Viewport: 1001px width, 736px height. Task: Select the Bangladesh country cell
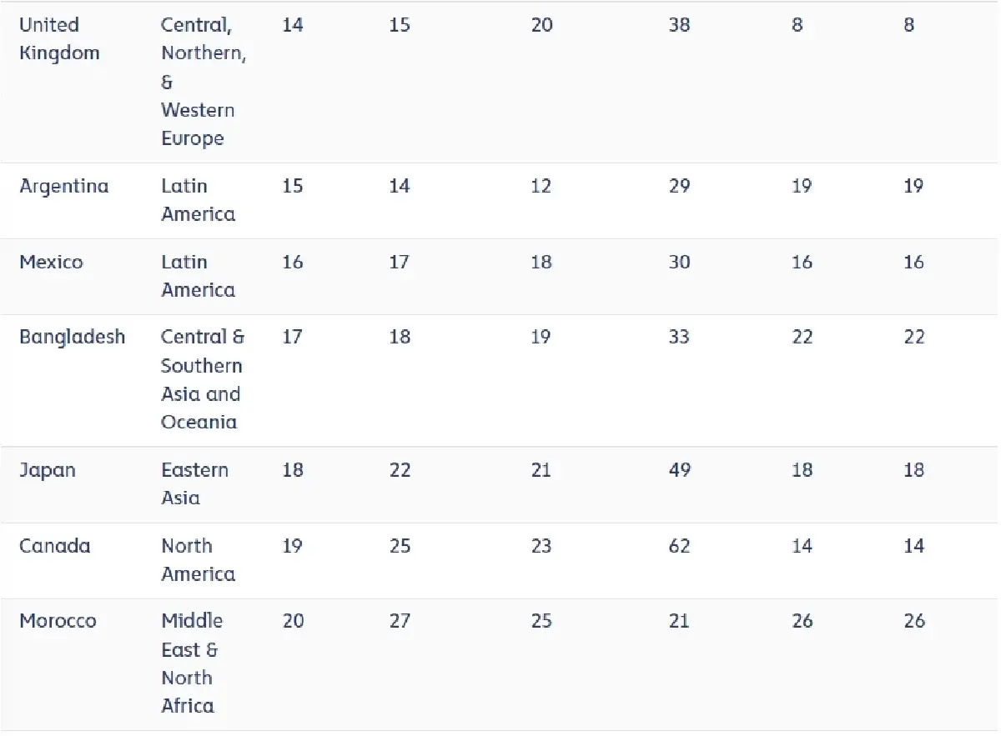click(x=73, y=337)
